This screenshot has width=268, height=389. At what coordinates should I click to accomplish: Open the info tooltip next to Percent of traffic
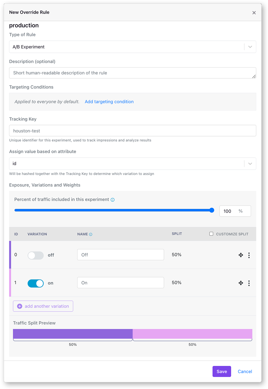113,199
